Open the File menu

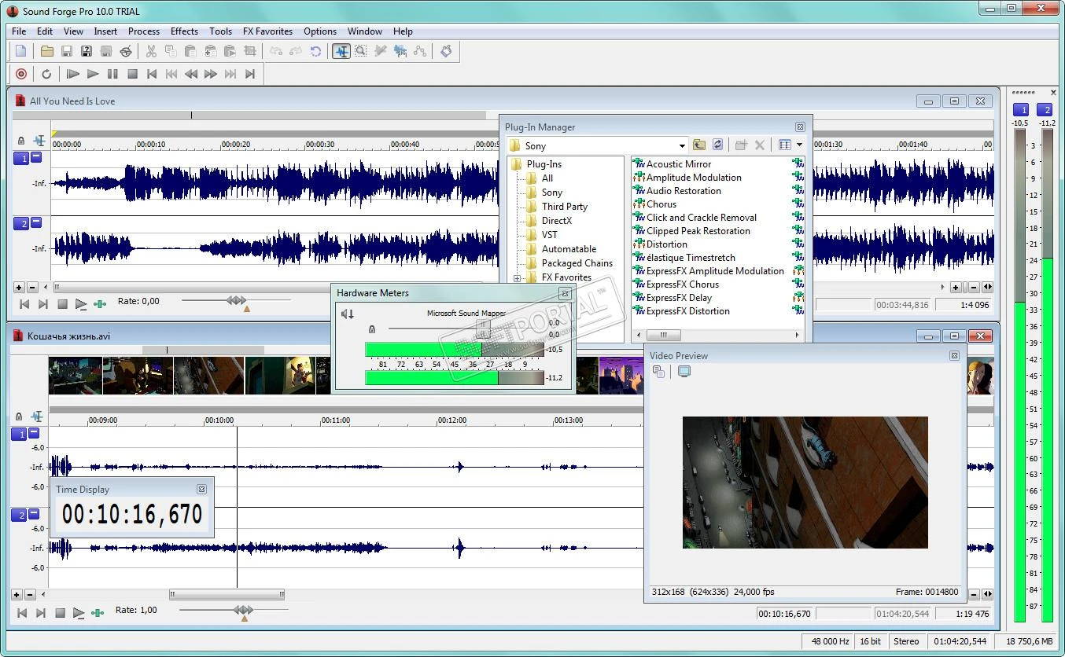tap(19, 31)
